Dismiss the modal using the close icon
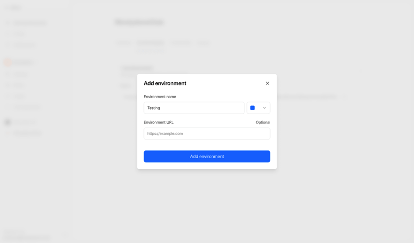The width and height of the screenshot is (414, 243). point(268,83)
